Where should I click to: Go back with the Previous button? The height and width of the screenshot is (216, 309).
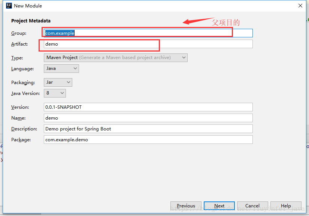(186, 206)
